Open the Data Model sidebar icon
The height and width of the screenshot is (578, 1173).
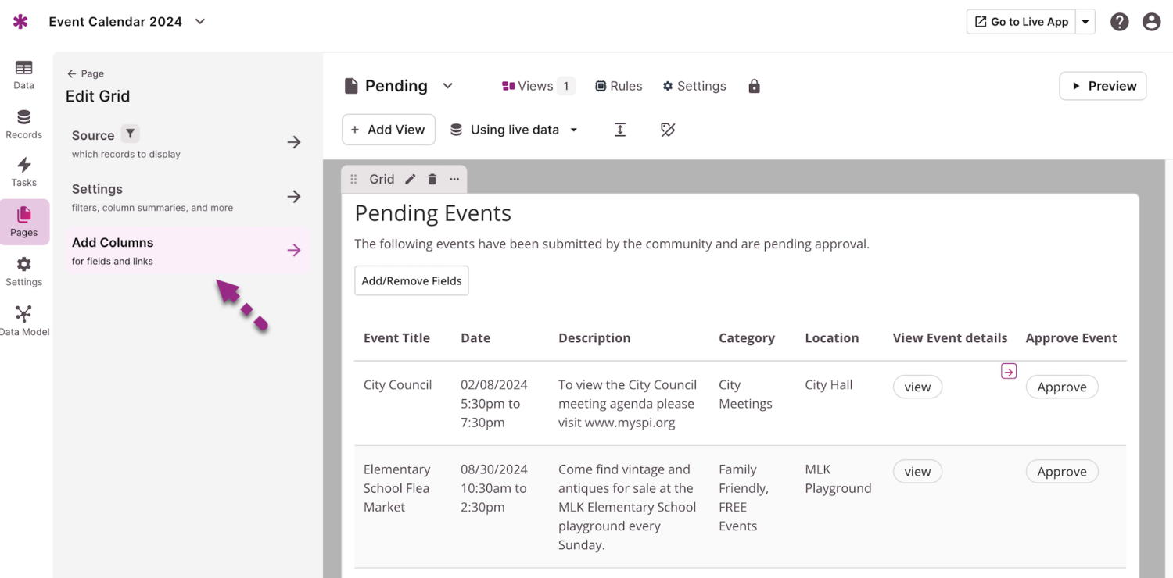pyautogui.click(x=23, y=320)
